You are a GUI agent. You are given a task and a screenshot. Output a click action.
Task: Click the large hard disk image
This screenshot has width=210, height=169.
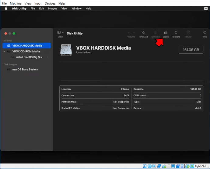(66, 50)
